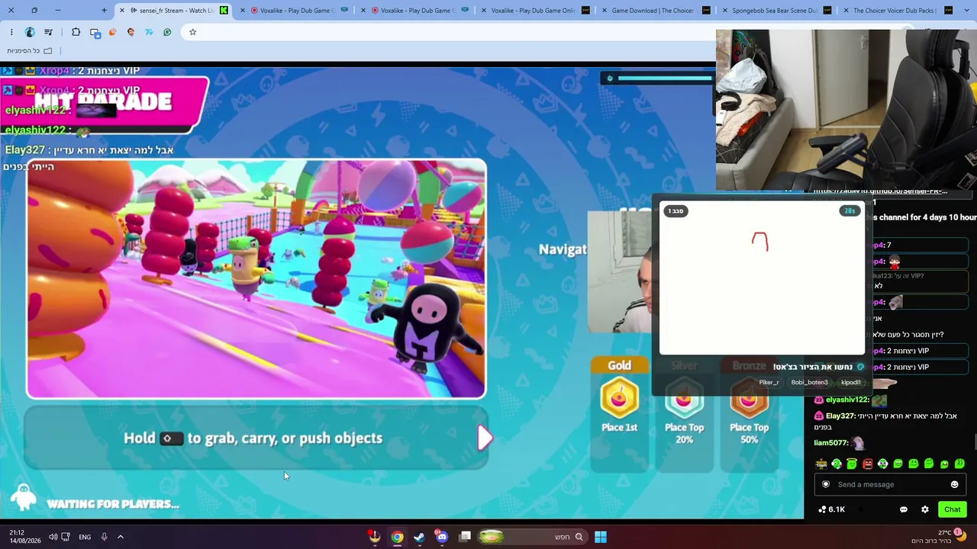Click the chat identity shield icon
This screenshot has height=549, width=977.
(826, 484)
